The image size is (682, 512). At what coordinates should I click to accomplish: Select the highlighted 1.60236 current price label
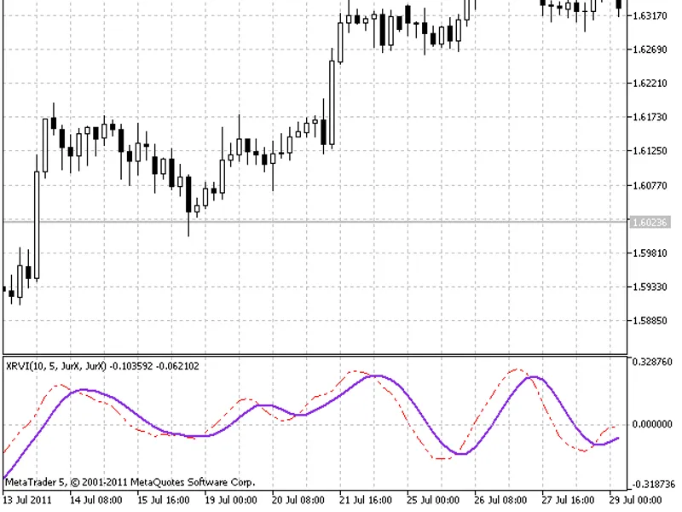click(x=650, y=223)
